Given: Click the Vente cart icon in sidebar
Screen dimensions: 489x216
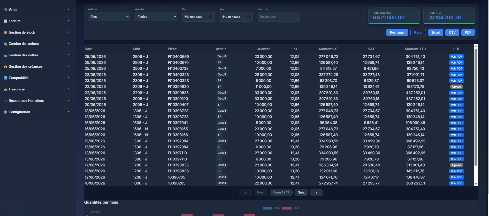Looking at the screenshot, I should [x=5, y=10].
